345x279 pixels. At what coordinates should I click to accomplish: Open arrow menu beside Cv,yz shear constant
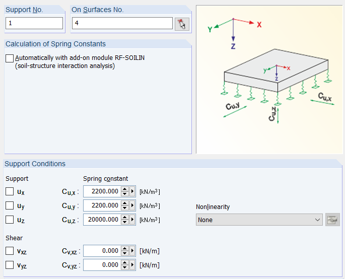pyautogui.click(x=133, y=265)
